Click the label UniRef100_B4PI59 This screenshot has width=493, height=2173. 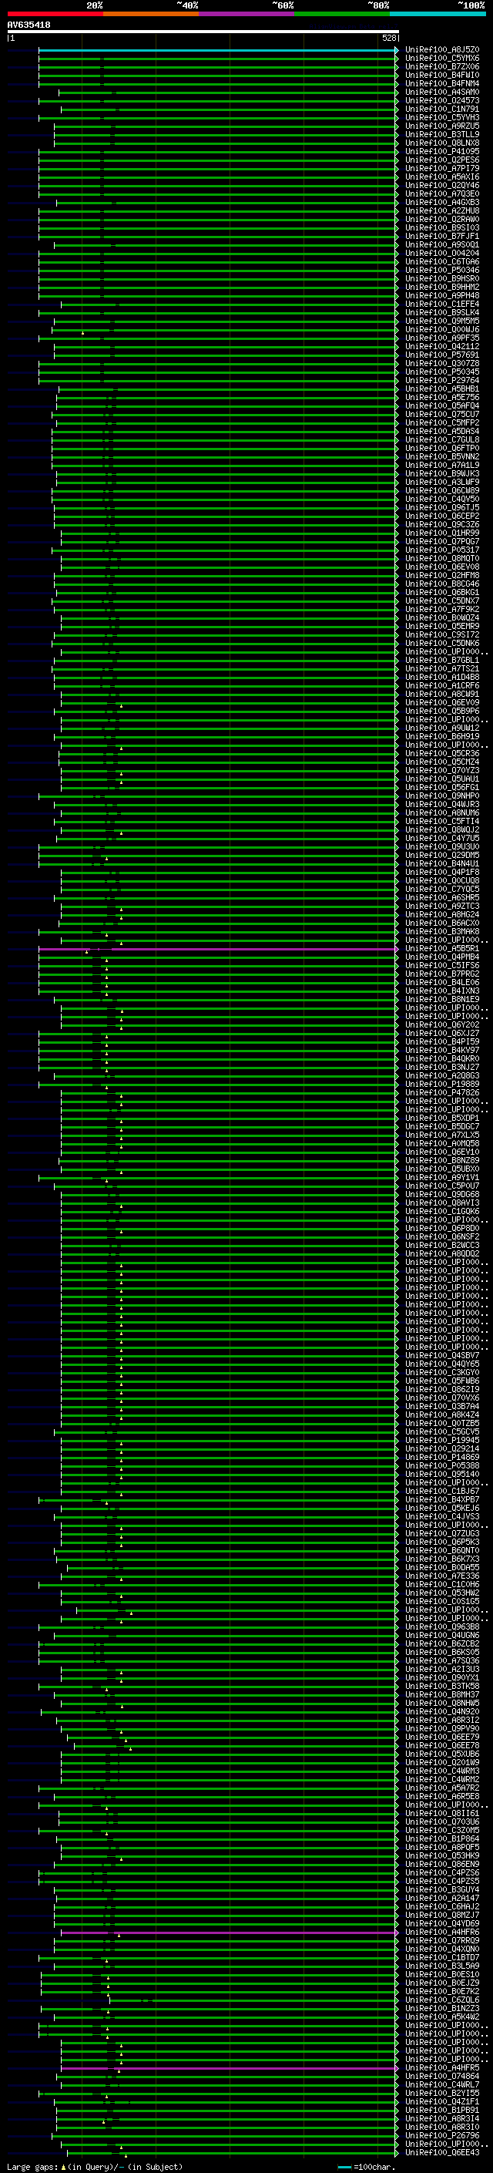click(x=442, y=1042)
